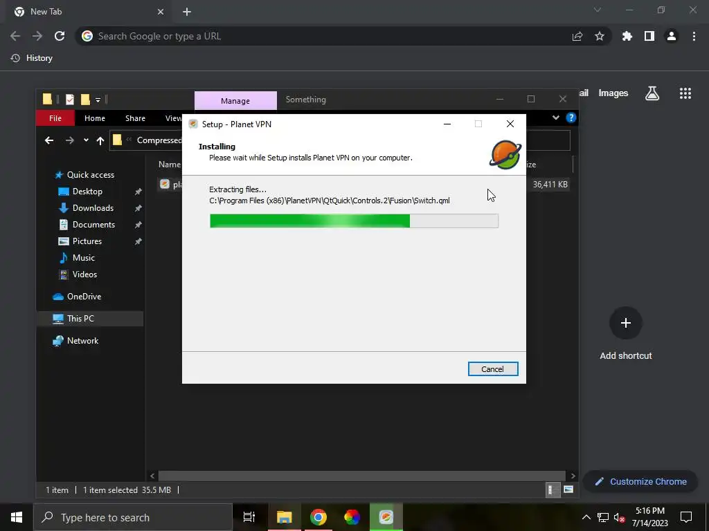Open Google Images link
The height and width of the screenshot is (531, 709).
[x=613, y=93]
